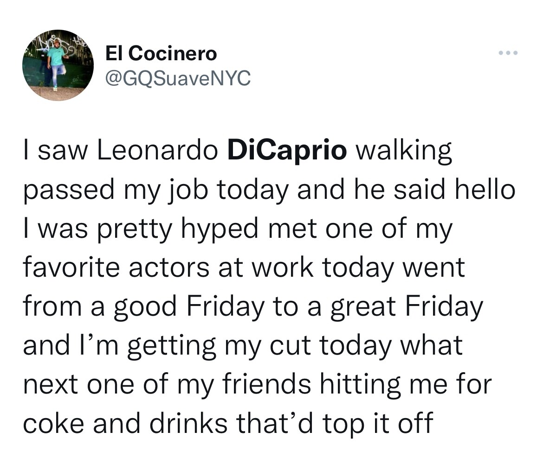Click the word Leonardo in the tweet
Screen dimensions: 543x470
158,151
